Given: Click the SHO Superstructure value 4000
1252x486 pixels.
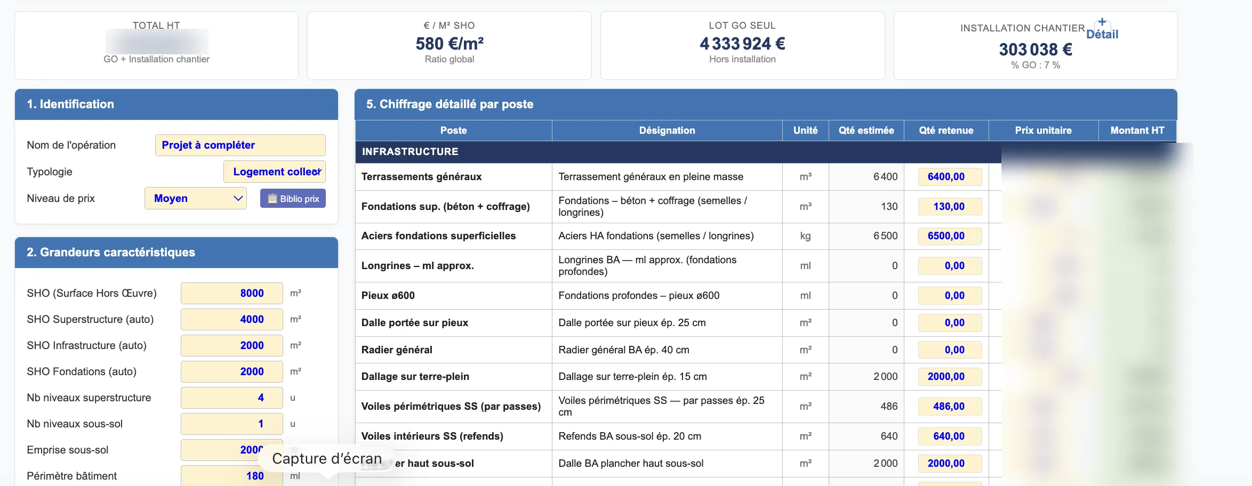Looking at the screenshot, I should click(232, 319).
